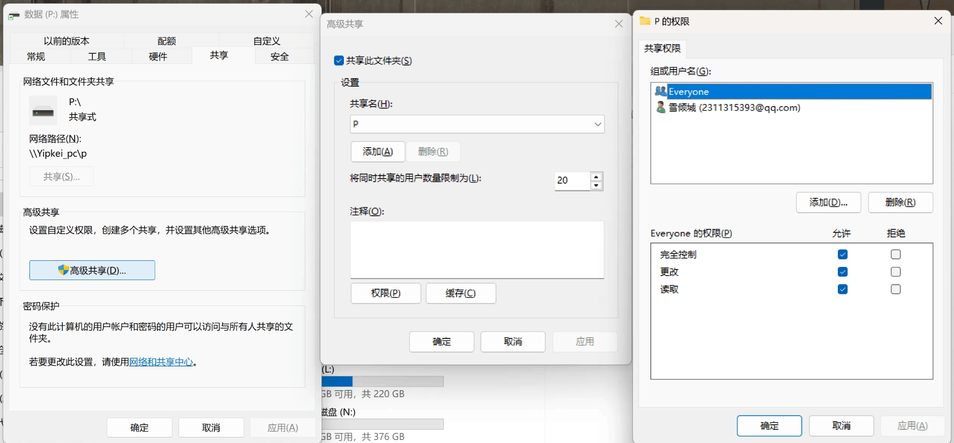Viewport: 954px width, 443px height.
Task: Toggle Deny checkbox for 读取
Action: coord(896,289)
